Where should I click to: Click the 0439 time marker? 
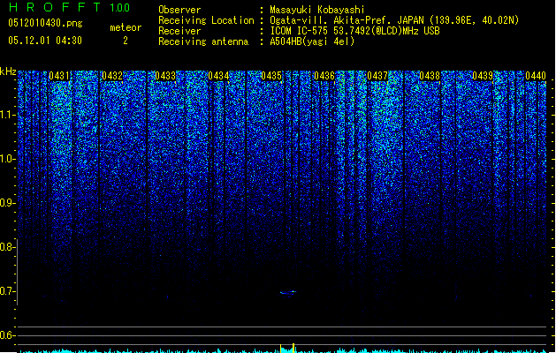tap(483, 76)
